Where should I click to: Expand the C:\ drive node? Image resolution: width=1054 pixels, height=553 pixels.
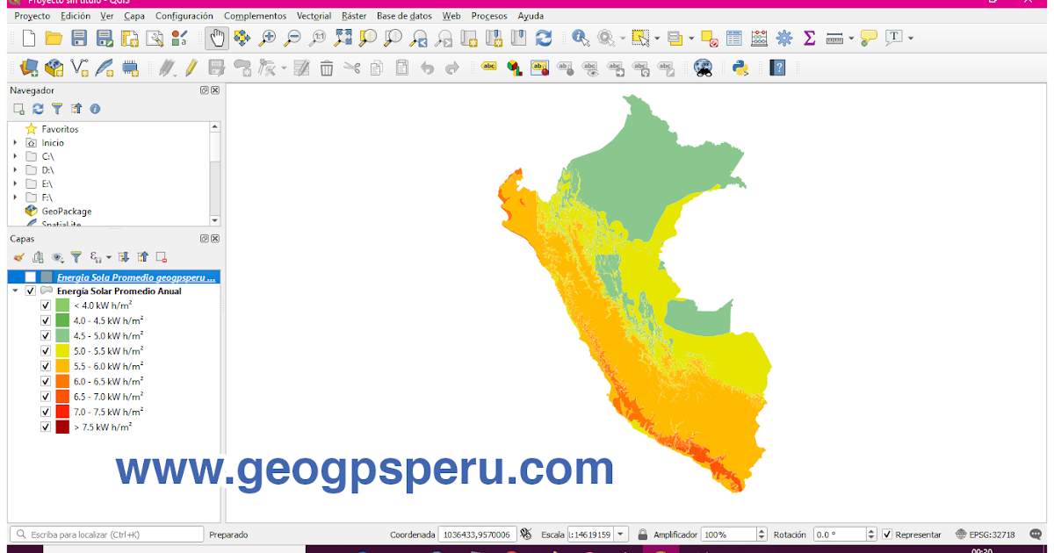coord(15,156)
